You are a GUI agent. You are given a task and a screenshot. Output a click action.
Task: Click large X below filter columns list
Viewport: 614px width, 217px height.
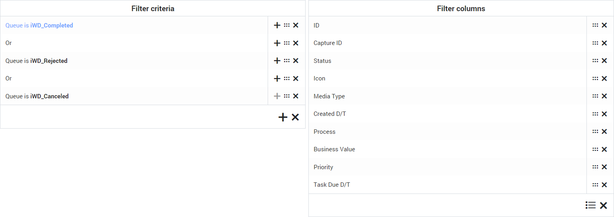[x=603, y=205]
